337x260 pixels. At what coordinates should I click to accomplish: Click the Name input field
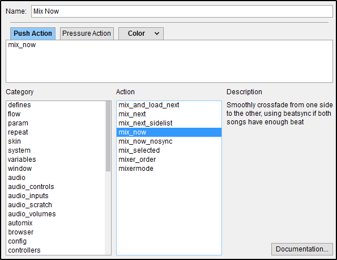click(x=182, y=11)
